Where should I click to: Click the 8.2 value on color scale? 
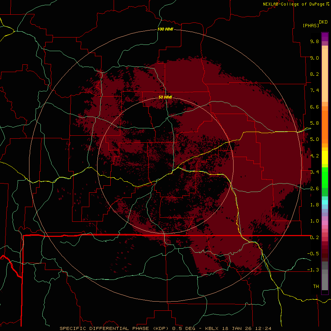coord(314,74)
